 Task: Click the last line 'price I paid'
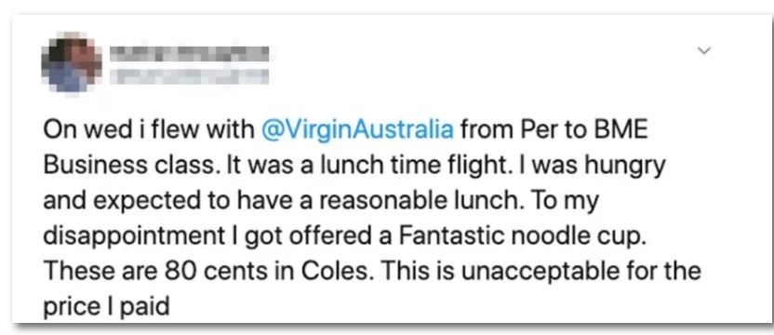click(106, 307)
